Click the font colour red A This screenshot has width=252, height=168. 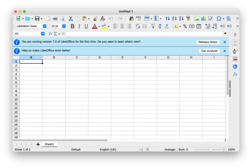[95, 26]
